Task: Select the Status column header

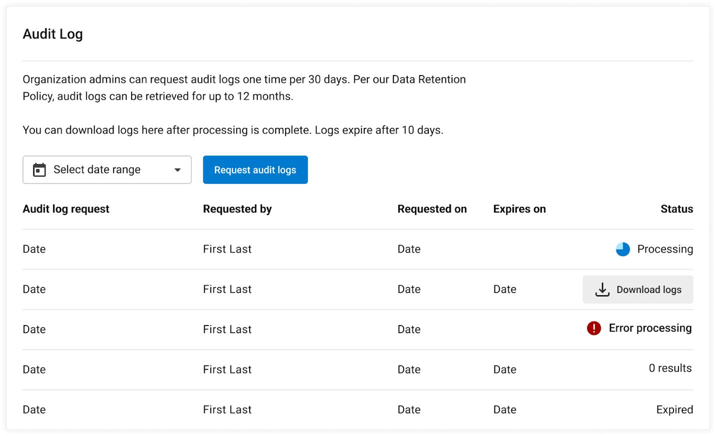Action: tap(676, 208)
